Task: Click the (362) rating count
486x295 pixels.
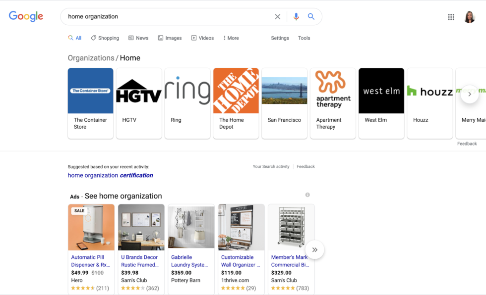Action: pos(153,288)
